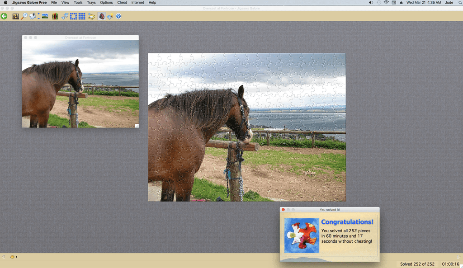Open the piece tray icon
The height and width of the screenshot is (268, 463).
92,16
